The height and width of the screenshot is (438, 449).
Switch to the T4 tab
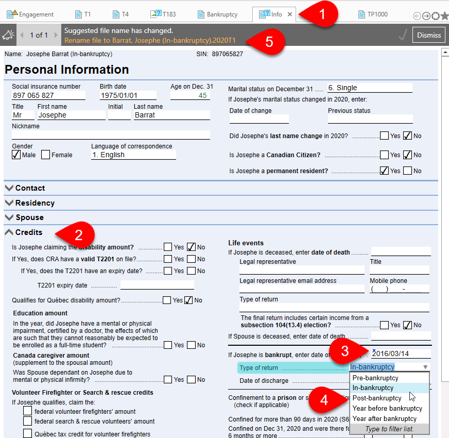[x=120, y=14]
